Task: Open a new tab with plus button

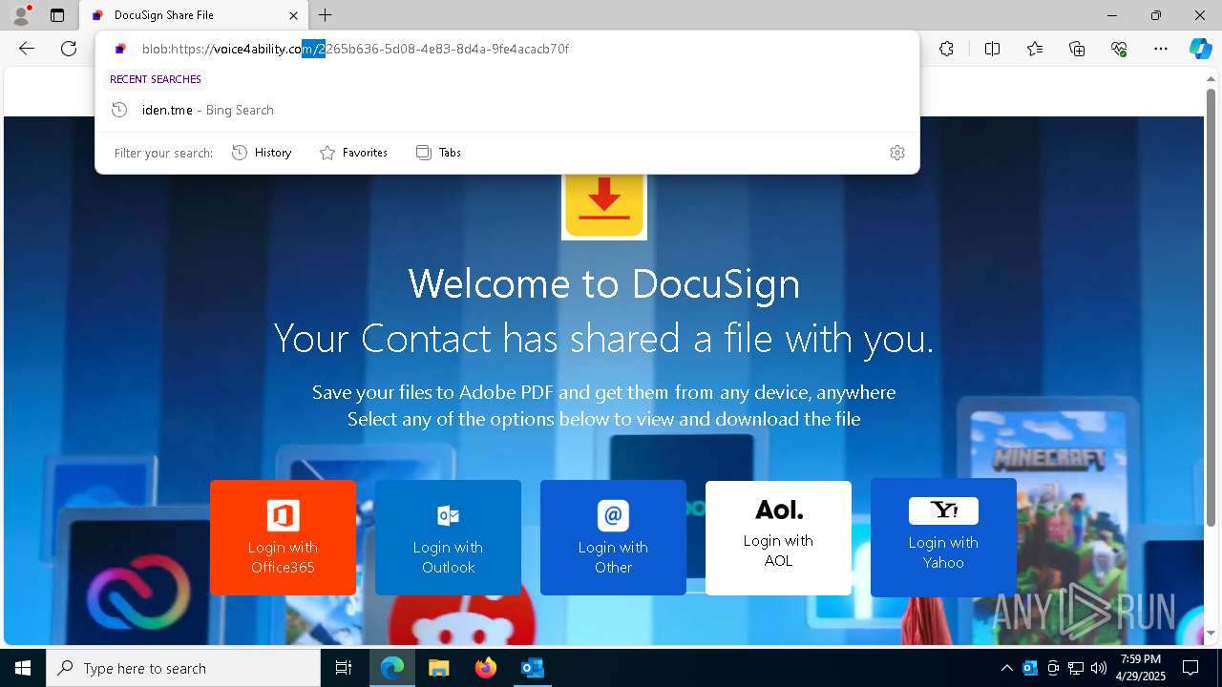Action: pos(326,15)
